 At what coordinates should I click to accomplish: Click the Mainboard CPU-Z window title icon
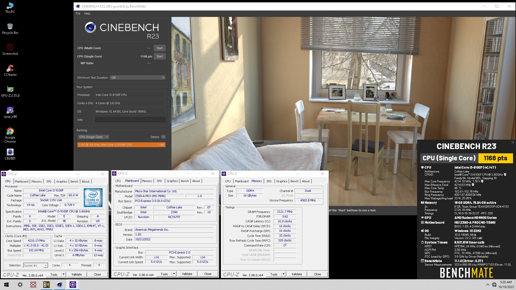coord(114,173)
